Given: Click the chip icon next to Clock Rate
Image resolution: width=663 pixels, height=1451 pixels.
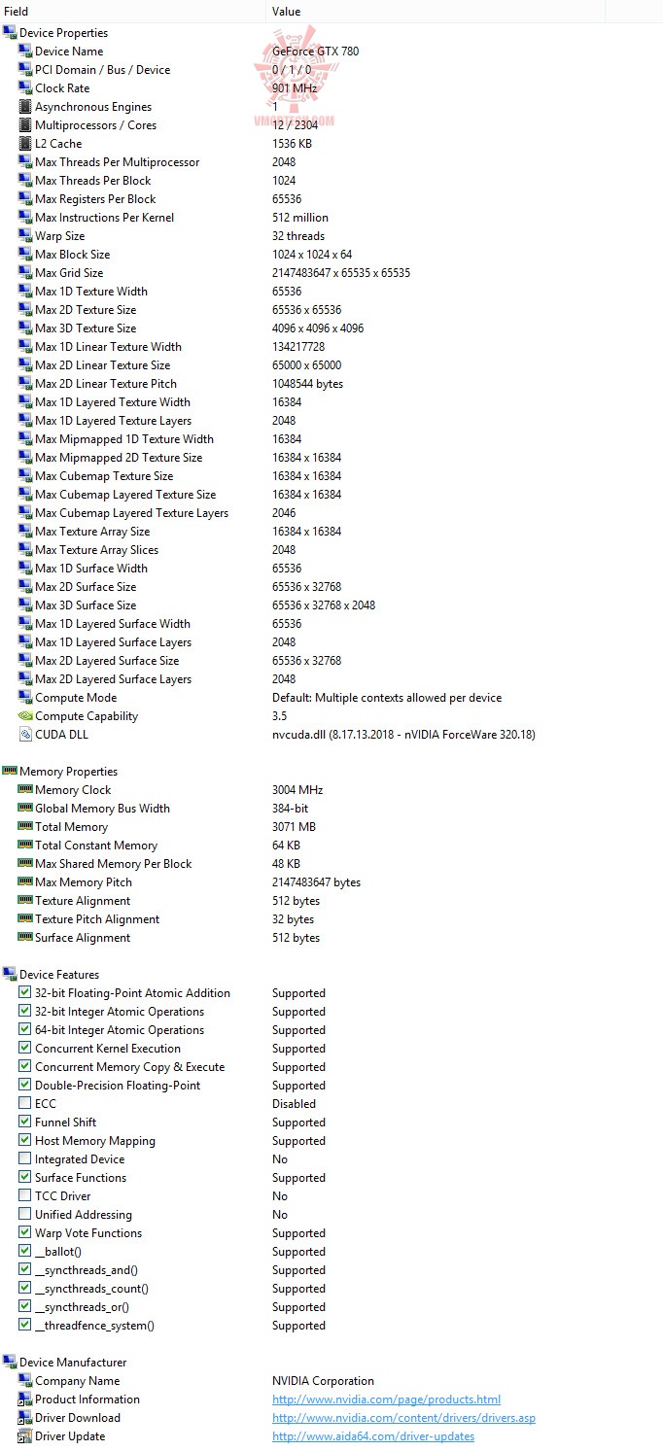Looking at the screenshot, I should coord(25,88).
